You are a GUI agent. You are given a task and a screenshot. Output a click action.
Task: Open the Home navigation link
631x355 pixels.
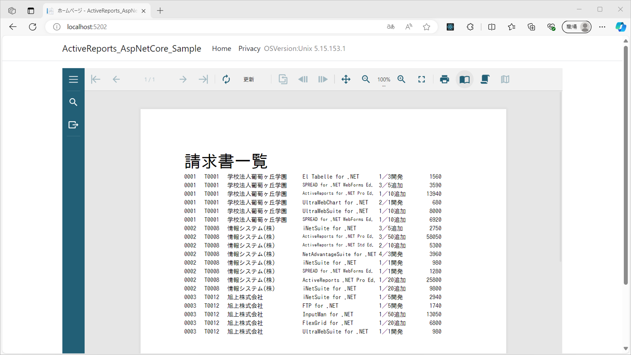pyautogui.click(x=222, y=49)
